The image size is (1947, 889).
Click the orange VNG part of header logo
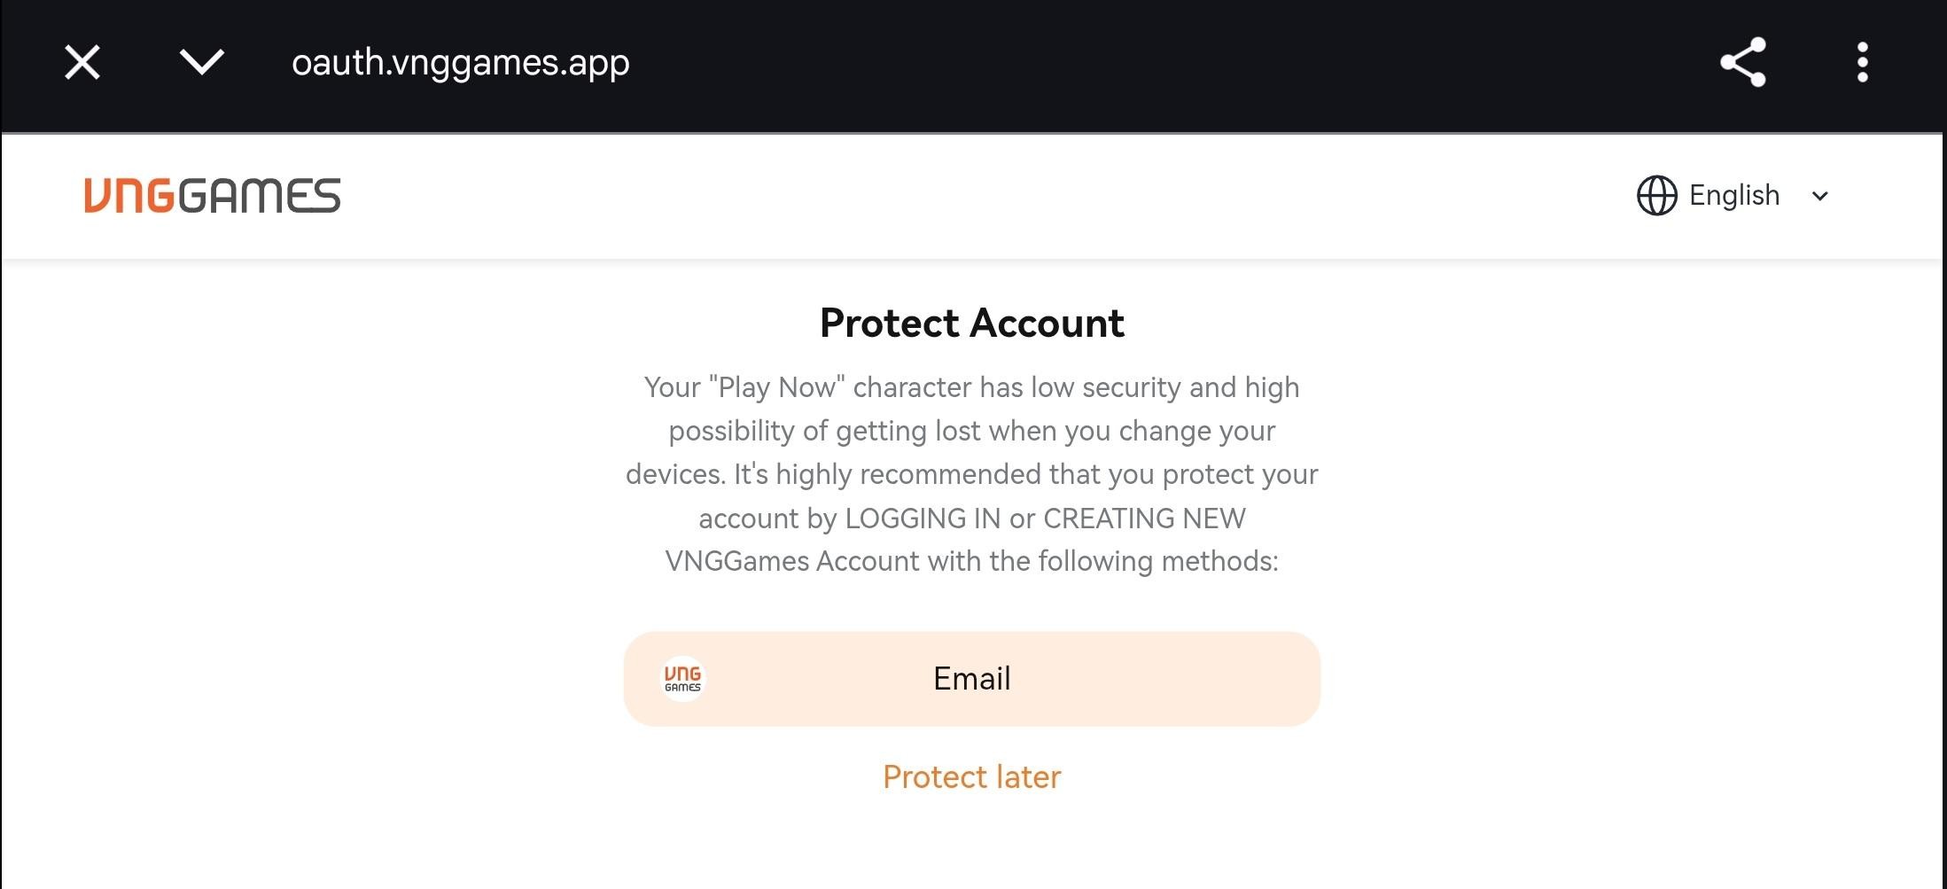(129, 196)
